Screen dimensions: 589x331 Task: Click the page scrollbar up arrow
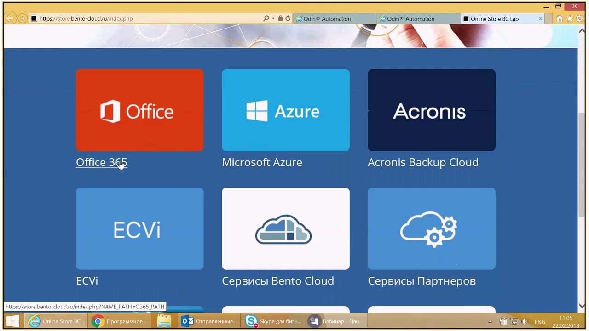click(x=582, y=30)
